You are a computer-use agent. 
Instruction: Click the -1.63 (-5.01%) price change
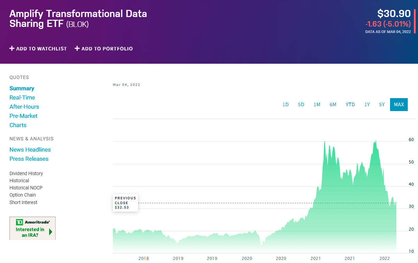(x=388, y=24)
